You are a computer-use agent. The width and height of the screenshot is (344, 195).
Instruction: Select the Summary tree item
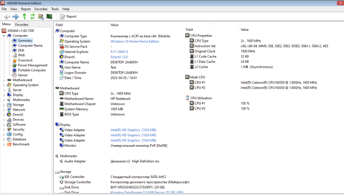(25, 40)
